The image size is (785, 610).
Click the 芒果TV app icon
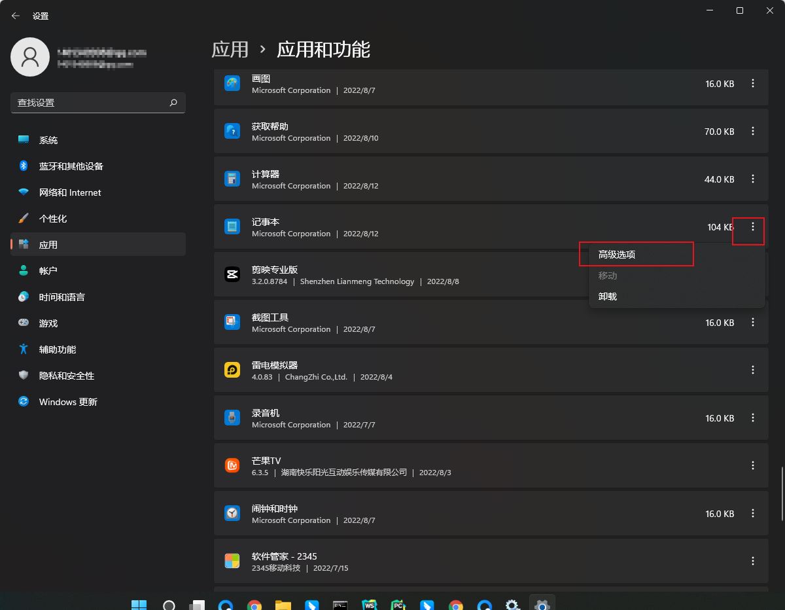pyautogui.click(x=232, y=465)
